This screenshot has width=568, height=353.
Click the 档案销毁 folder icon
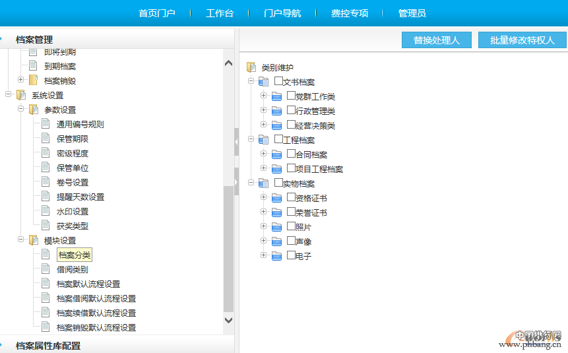pyautogui.click(x=34, y=80)
